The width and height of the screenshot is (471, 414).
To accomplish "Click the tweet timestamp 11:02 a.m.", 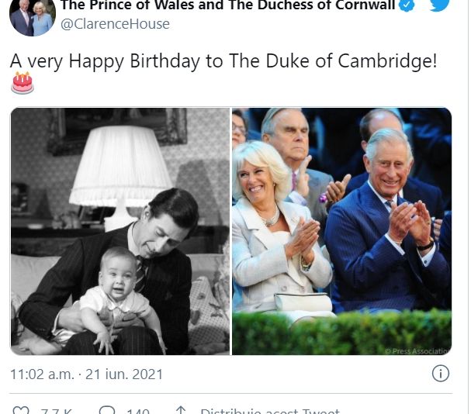I will [42, 374].
